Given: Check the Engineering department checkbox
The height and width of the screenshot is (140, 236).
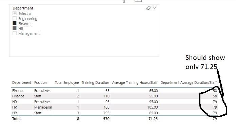Looking at the screenshot, I should 15,18.
